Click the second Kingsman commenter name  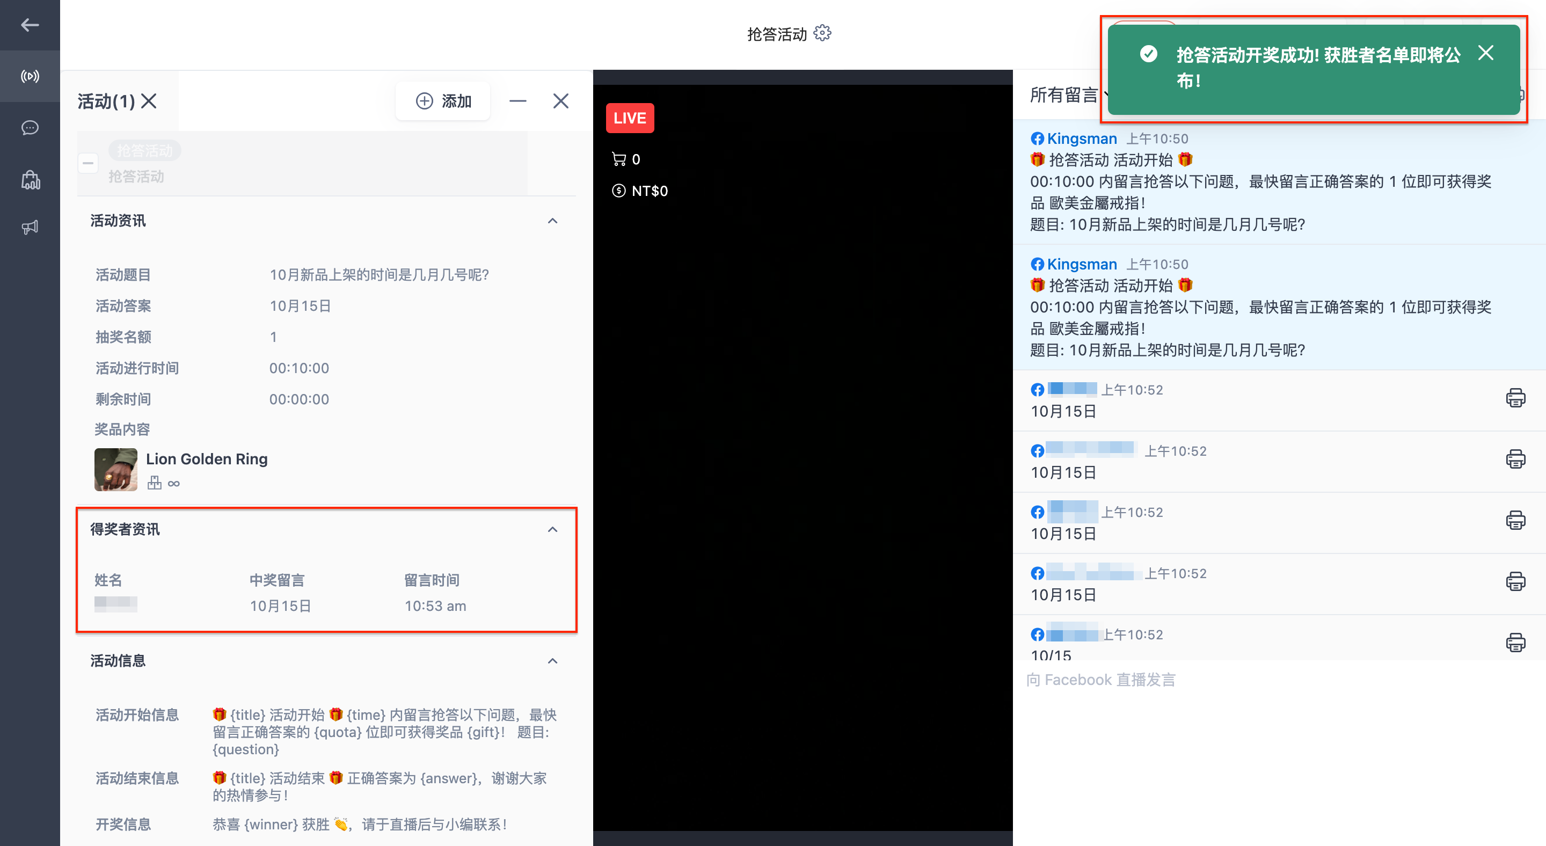tap(1082, 264)
